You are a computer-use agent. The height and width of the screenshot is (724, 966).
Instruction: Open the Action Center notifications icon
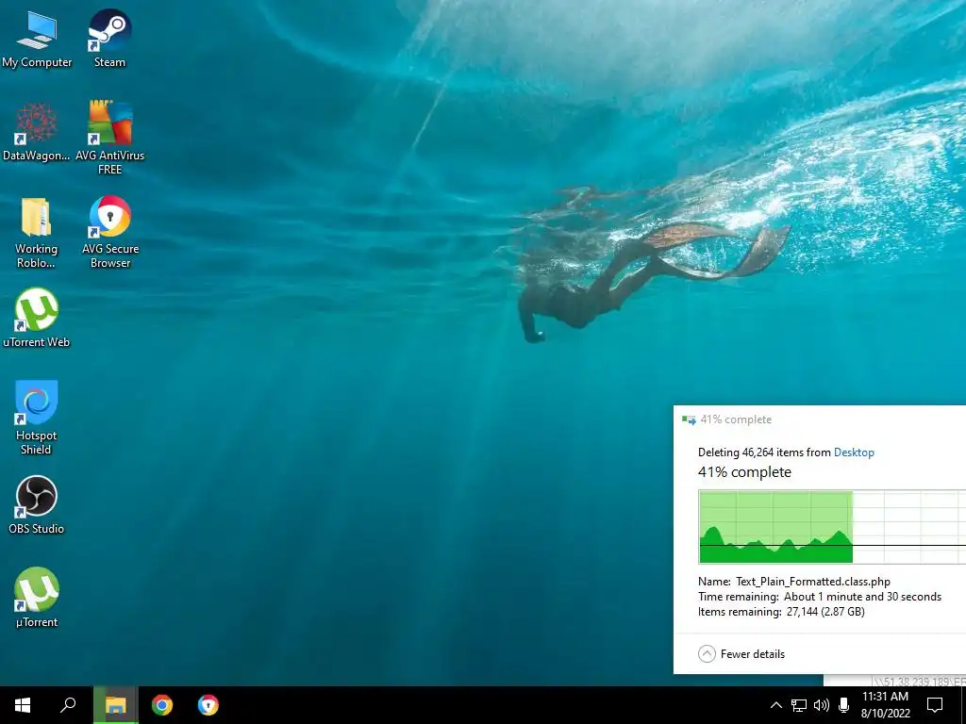[x=935, y=705]
